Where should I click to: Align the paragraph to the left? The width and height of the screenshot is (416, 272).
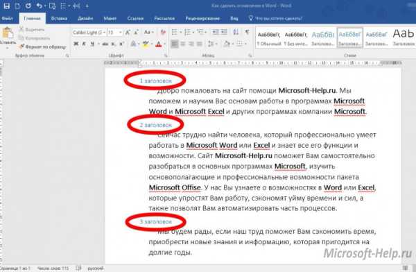(x=174, y=44)
